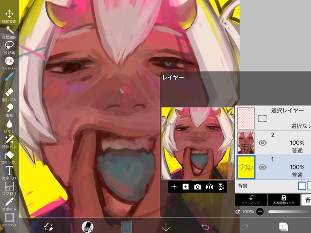Select the コマ割り frame divider tool
Image resolution: width=311 pixels, height=233 pixels.
(x=9, y=189)
